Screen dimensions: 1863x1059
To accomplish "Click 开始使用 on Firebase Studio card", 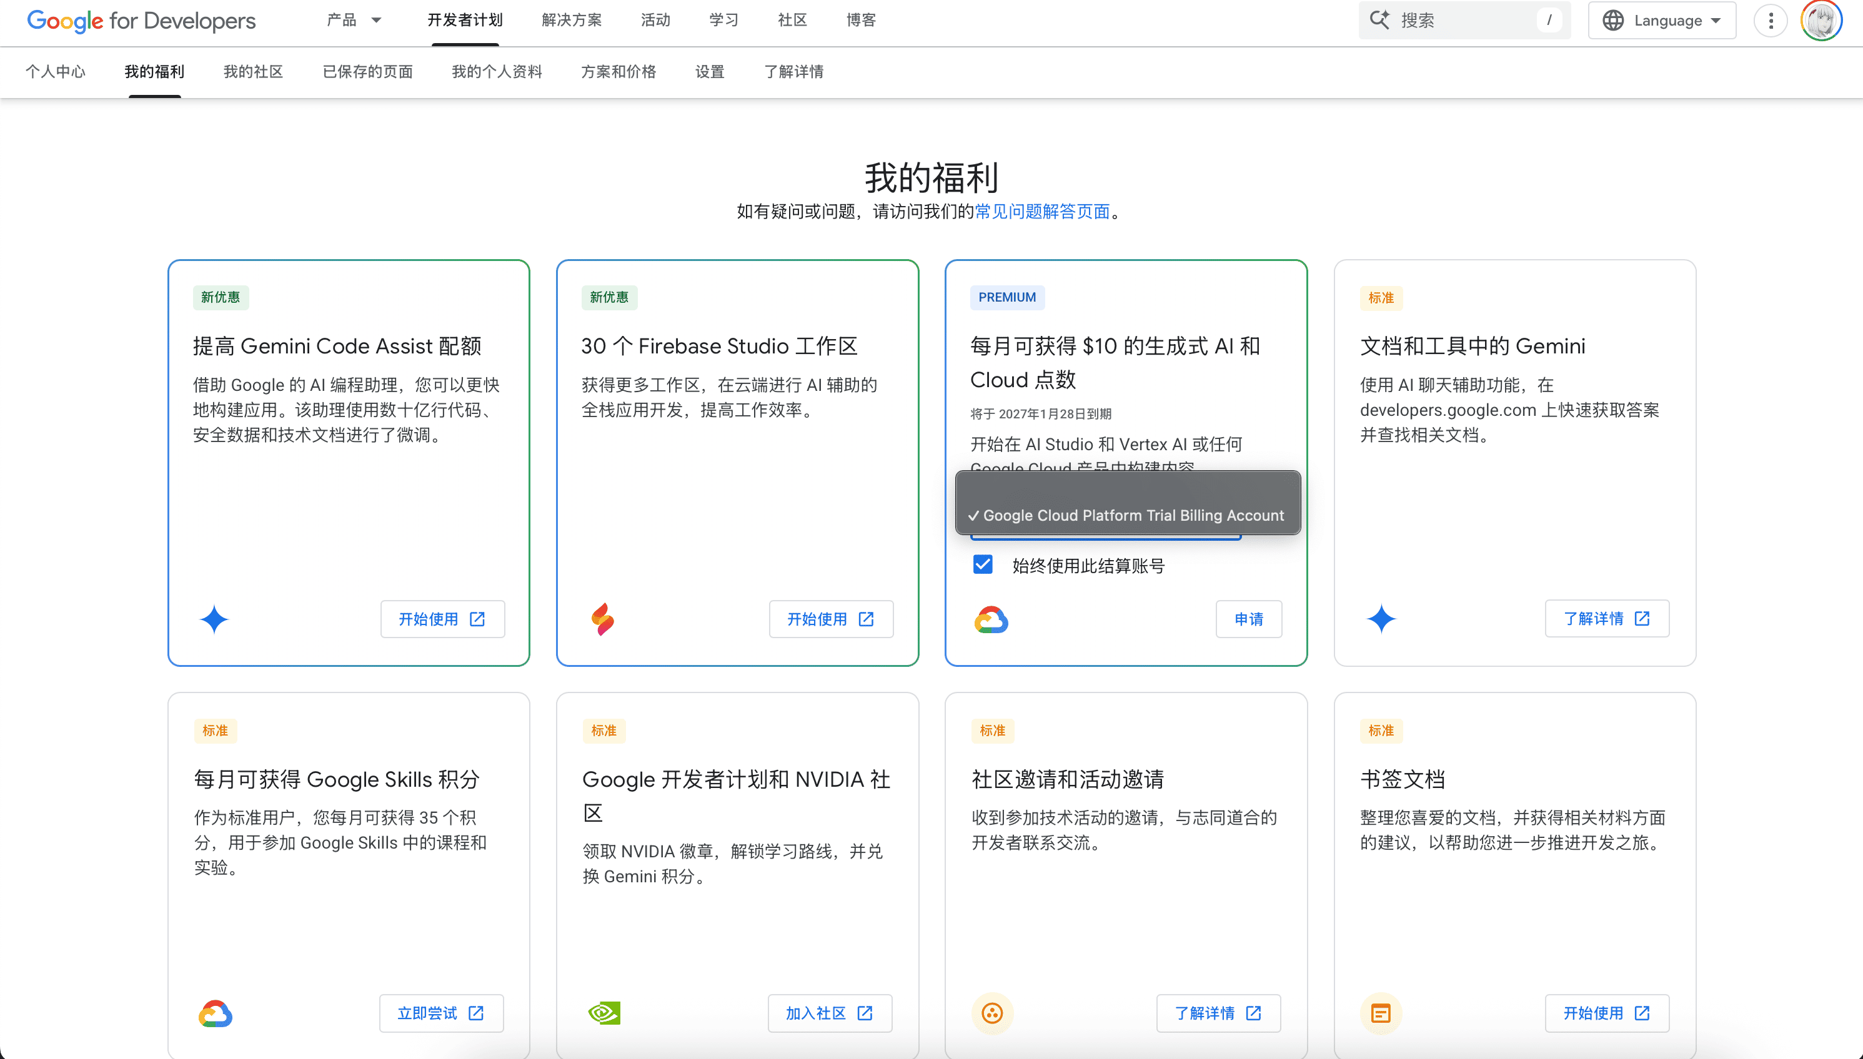I will (831, 619).
